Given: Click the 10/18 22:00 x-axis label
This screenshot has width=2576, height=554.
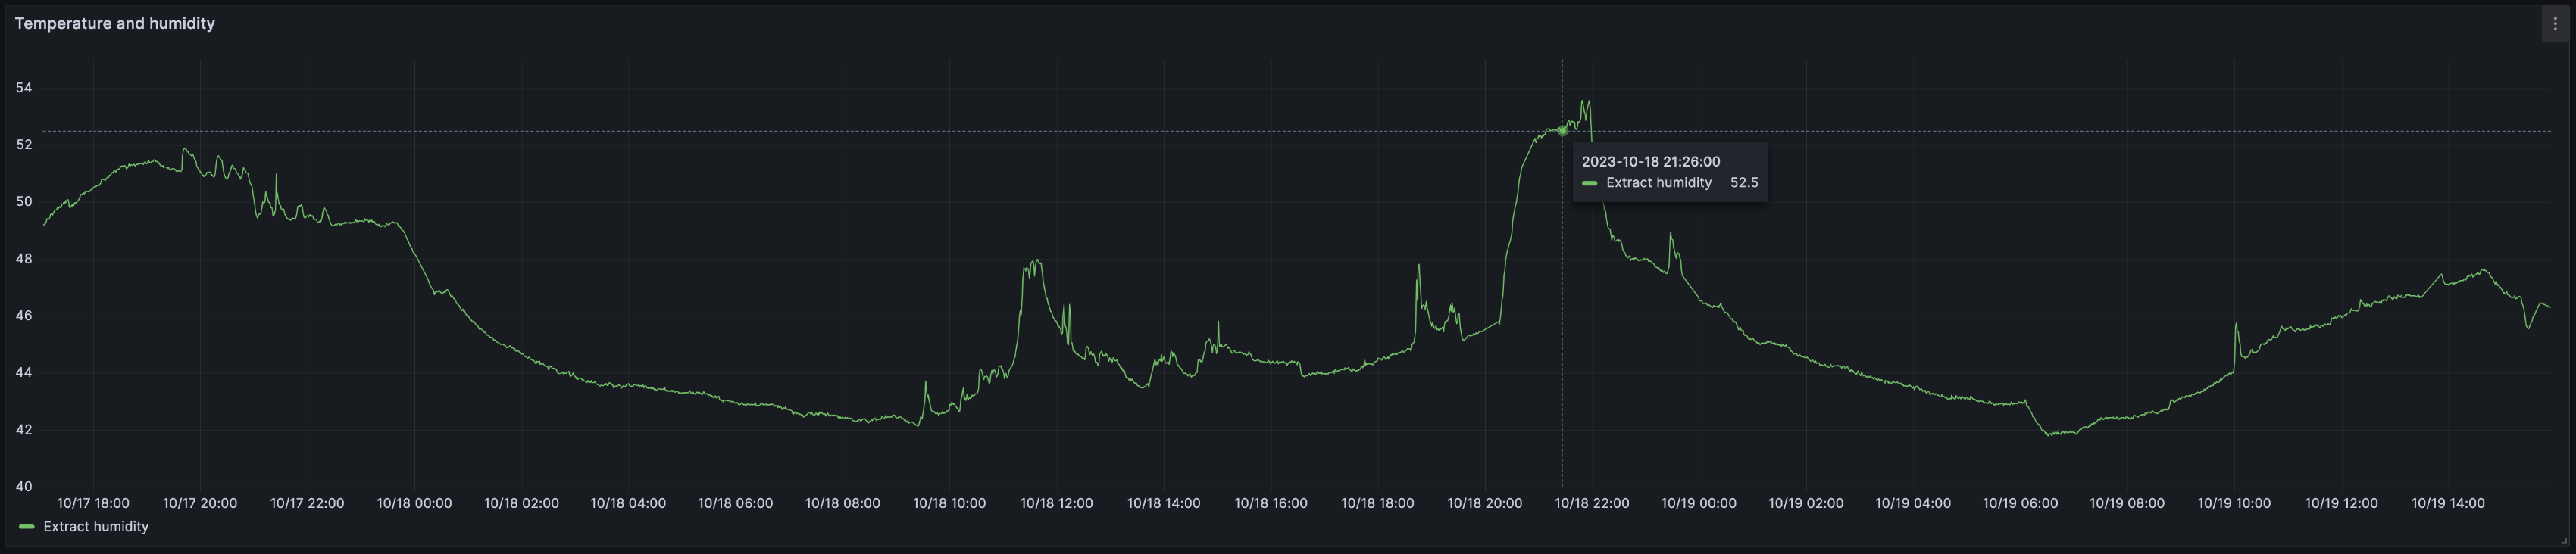Looking at the screenshot, I should (1591, 503).
